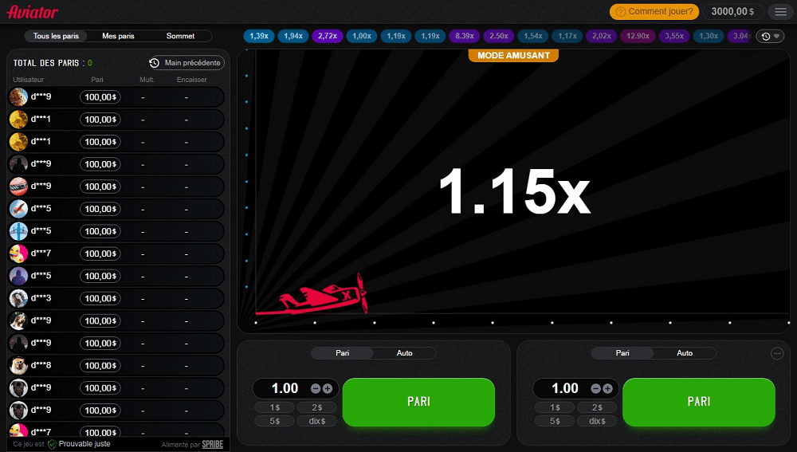The width and height of the screenshot is (797, 452).
Task: Click the Provably fair shield icon
Action: click(x=52, y=444)
